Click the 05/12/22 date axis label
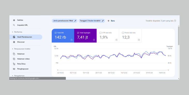This screenshot has height=95, width=189. 111,73
